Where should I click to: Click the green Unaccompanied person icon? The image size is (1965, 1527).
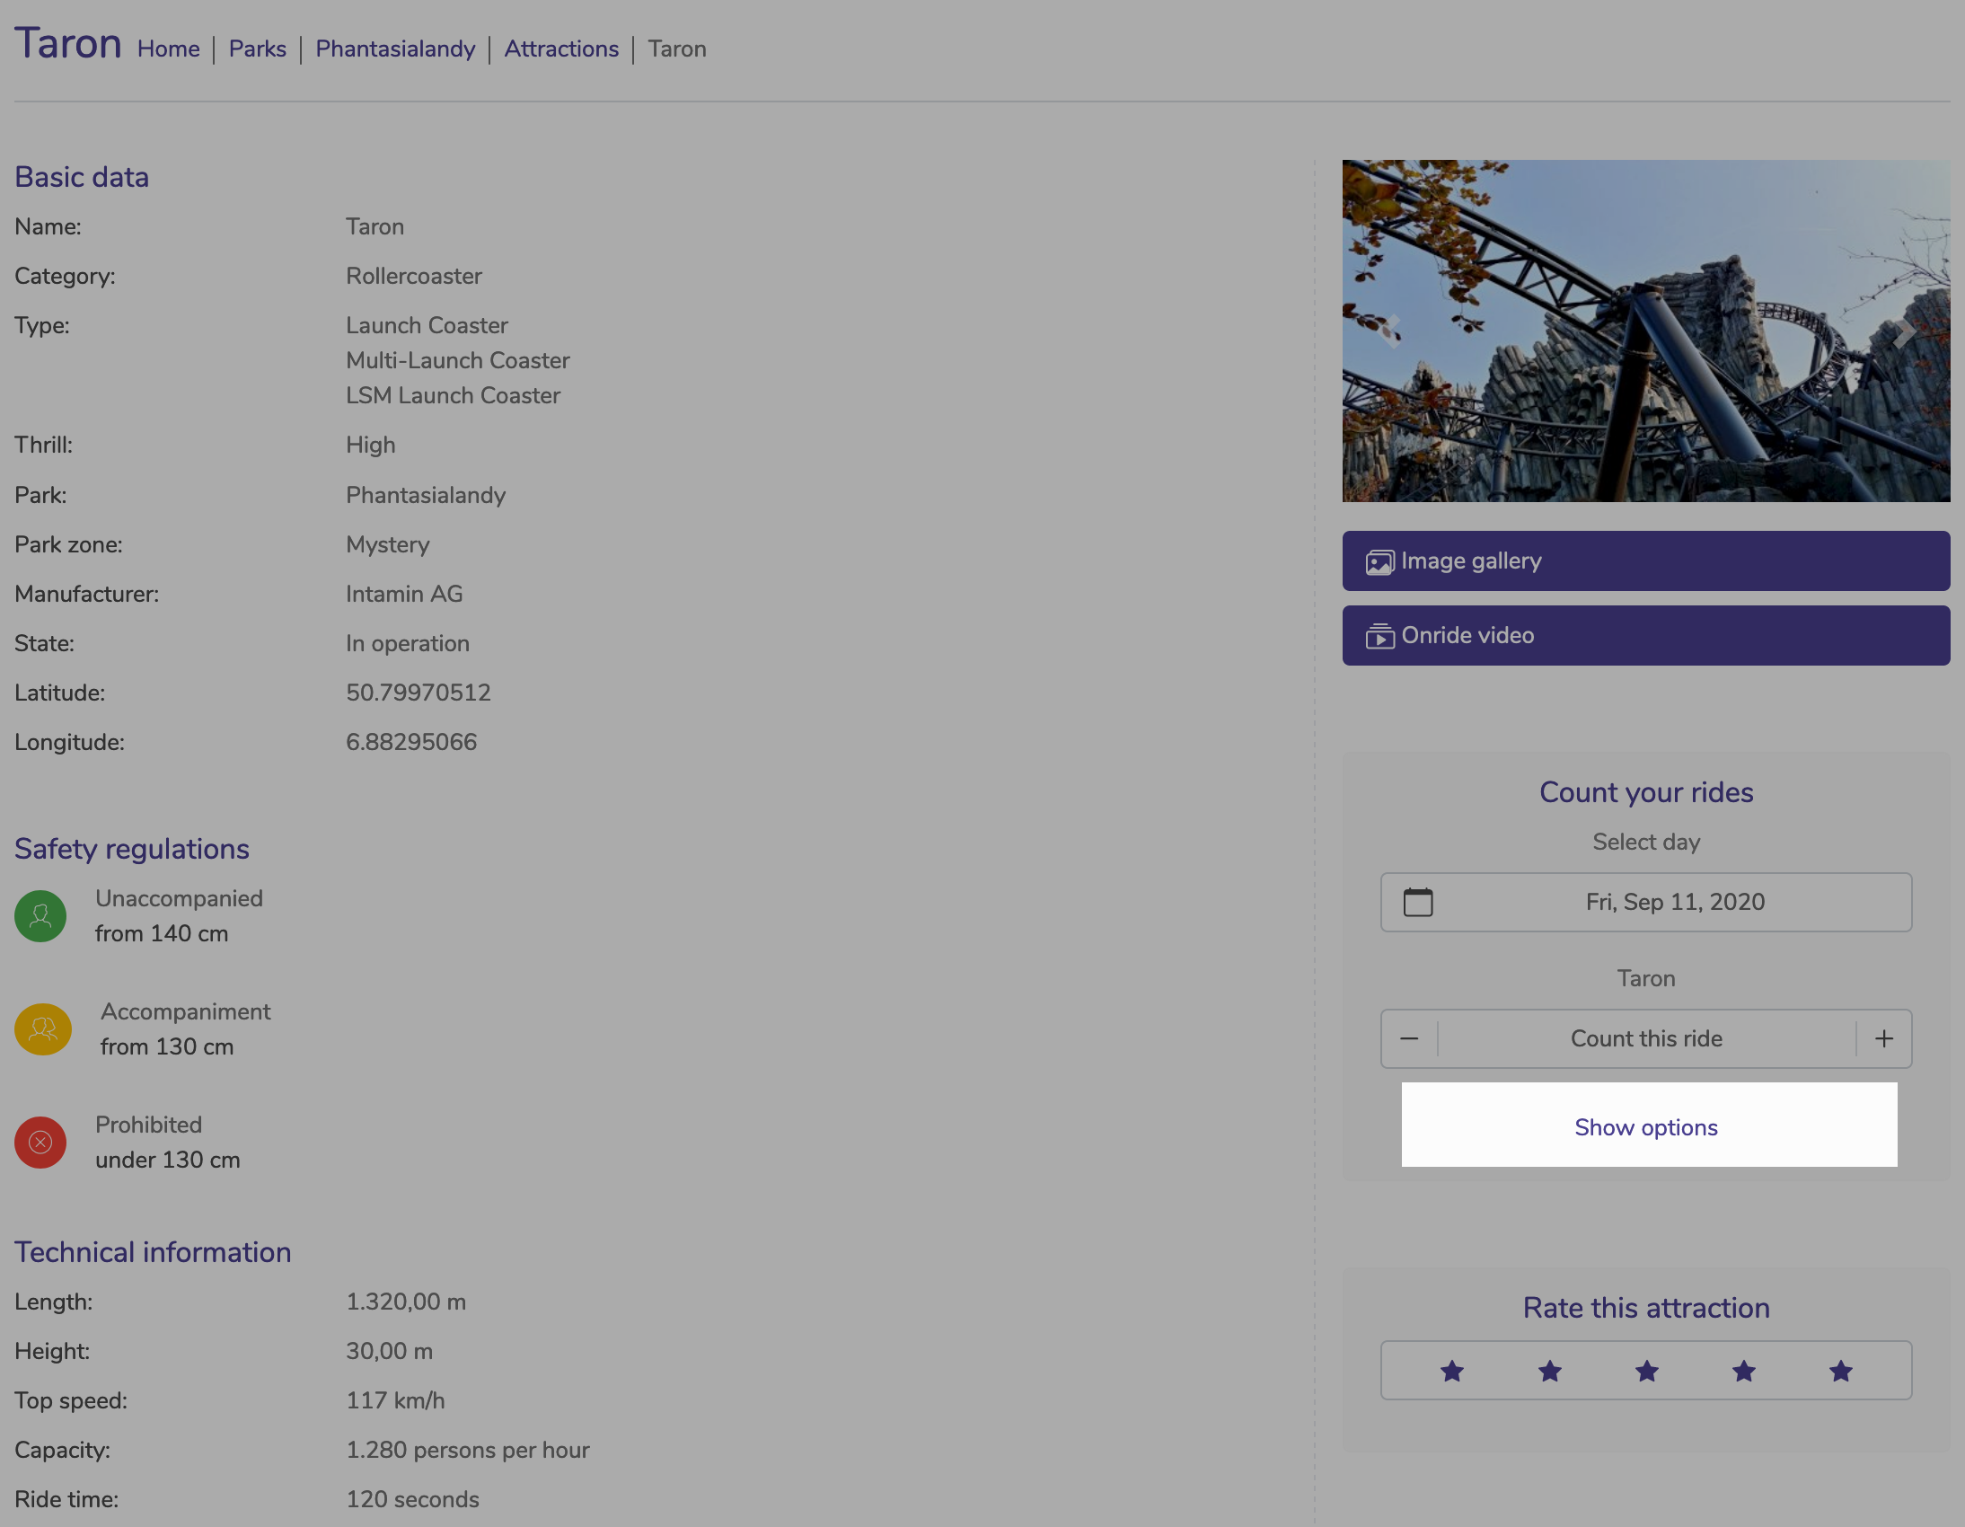click(40, 916)
